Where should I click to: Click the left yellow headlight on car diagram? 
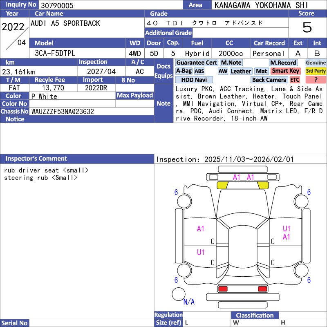pos(222,185)
